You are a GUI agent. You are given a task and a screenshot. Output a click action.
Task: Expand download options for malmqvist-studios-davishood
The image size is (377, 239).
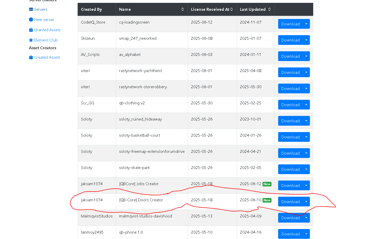(x=306, y=218)
